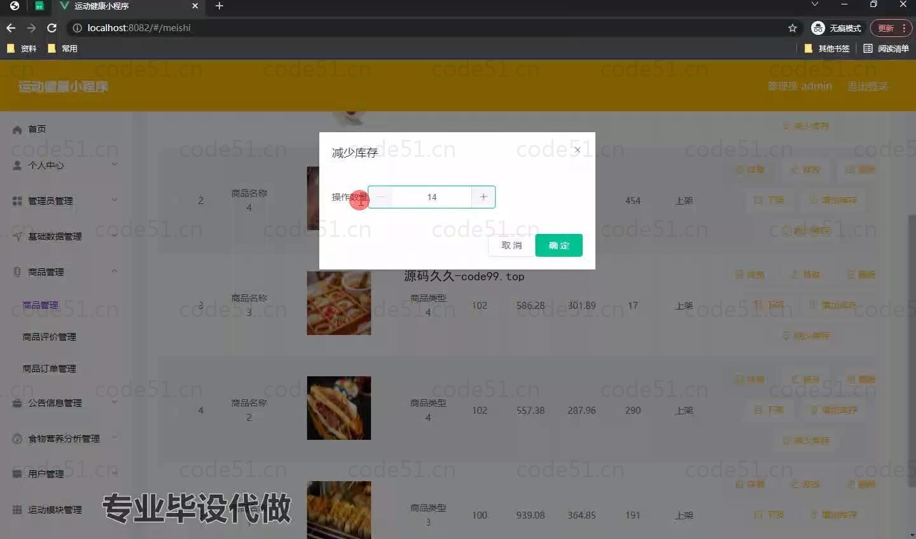Click the paper-plane icon beside 基础数据管理

tap(17, 236)
